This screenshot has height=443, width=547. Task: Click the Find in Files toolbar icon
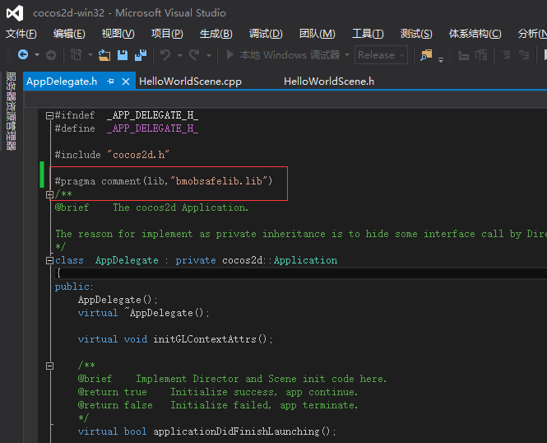[426, 55]
